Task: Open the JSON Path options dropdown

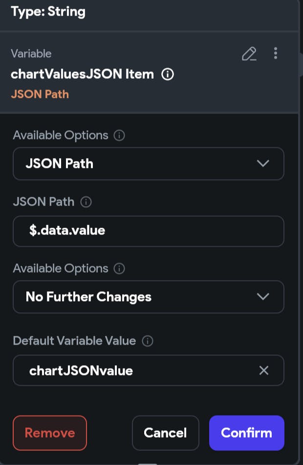Action: coord(149,163)
